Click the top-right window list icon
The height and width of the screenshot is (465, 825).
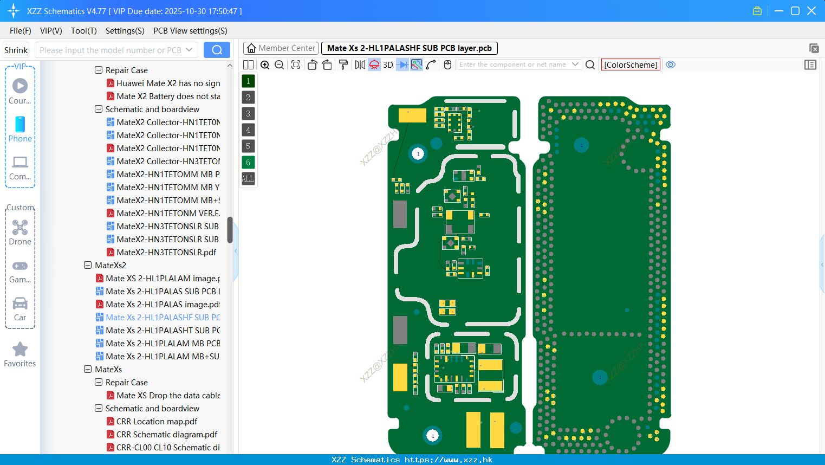pyautogui.click(x=814, y=48)
